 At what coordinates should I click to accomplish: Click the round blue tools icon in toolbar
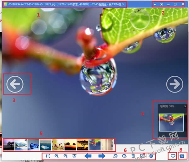tap(151, 156)
